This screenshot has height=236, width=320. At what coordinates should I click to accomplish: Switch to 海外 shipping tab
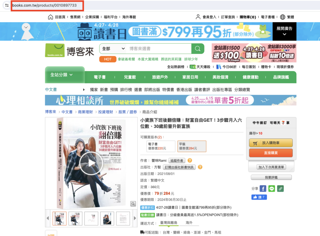point(189,223)
